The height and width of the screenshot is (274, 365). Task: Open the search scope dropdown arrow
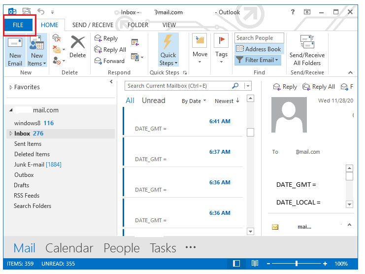(x=248, y=86)
